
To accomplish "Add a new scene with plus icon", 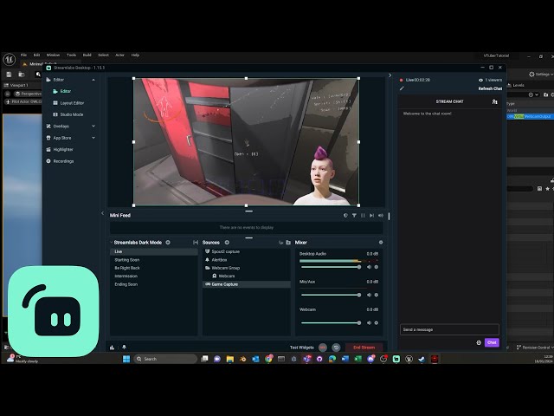I will (x=168, y=243).
